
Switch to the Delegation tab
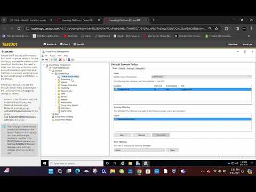[140, 68]
